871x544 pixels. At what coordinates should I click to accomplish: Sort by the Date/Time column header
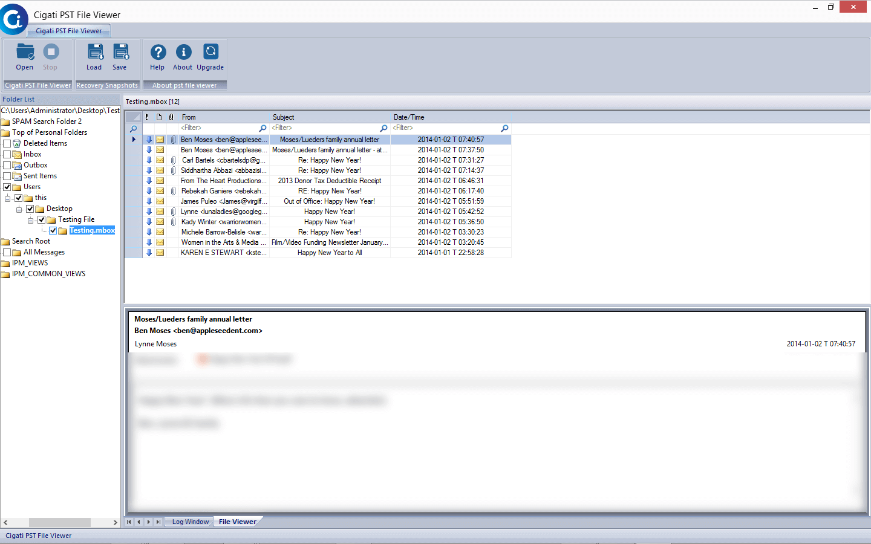[451, 117]
